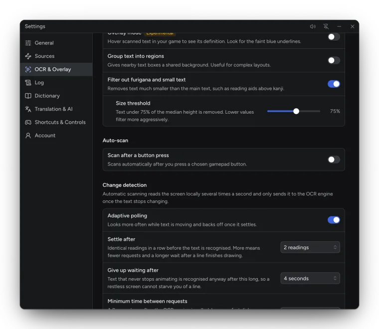Click the Settle after label
This screenshot has height=329, width=379.
pos(121,239)
